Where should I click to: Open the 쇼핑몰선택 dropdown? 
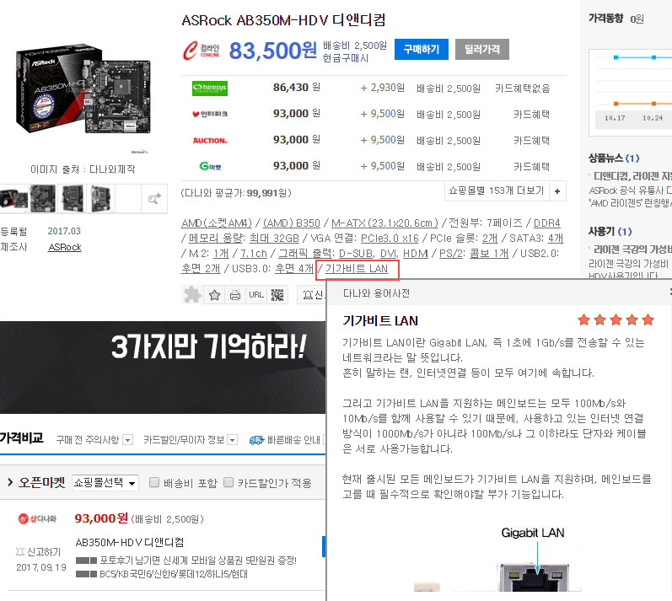coord(105,483)
